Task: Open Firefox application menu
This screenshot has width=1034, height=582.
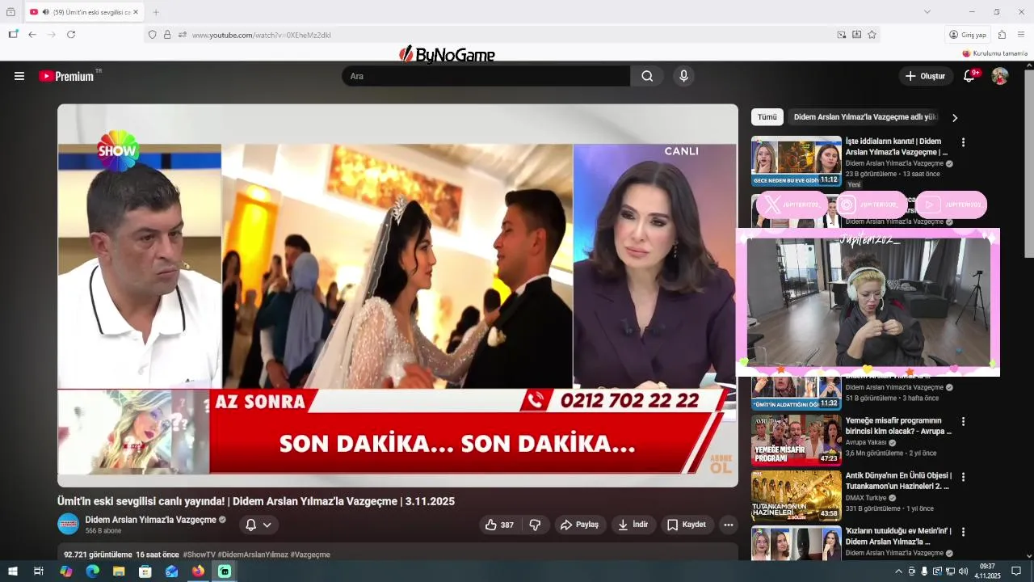Action: click(x=1021, y=35)
